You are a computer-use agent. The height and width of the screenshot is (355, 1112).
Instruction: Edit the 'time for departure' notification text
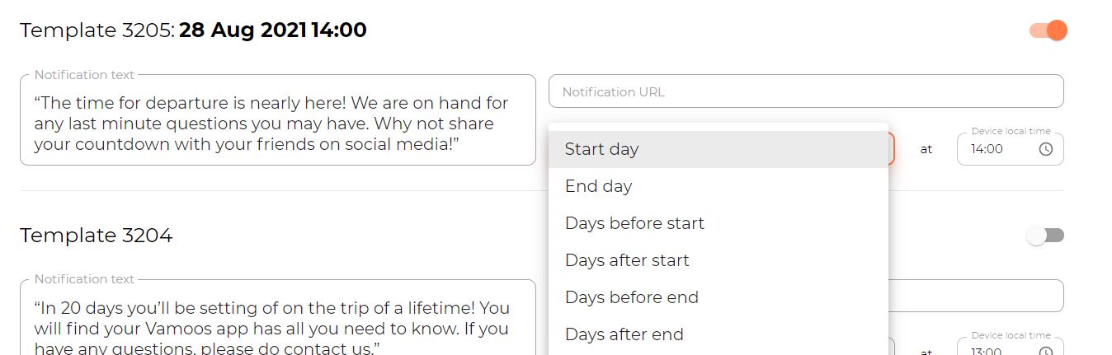[x=278, y=120]
